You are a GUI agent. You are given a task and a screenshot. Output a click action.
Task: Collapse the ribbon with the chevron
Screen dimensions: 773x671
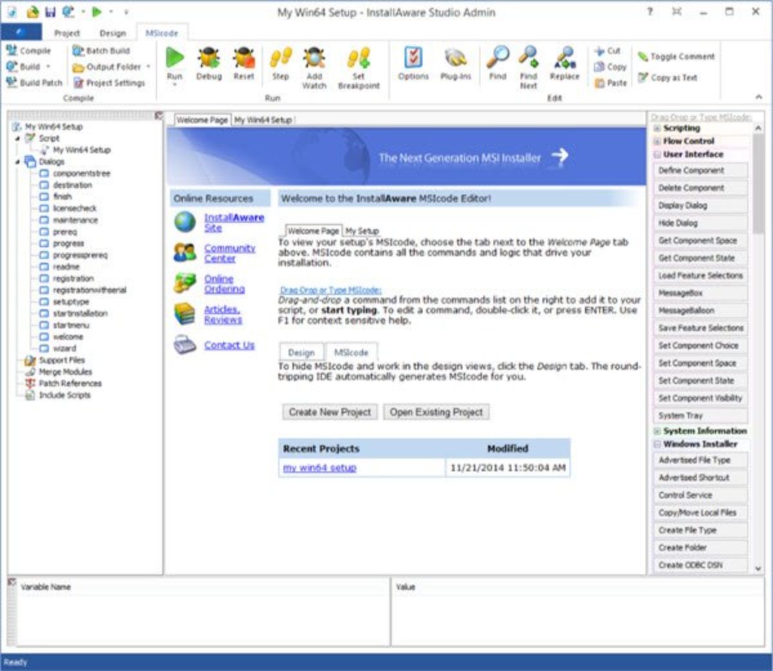pos(759,97)
